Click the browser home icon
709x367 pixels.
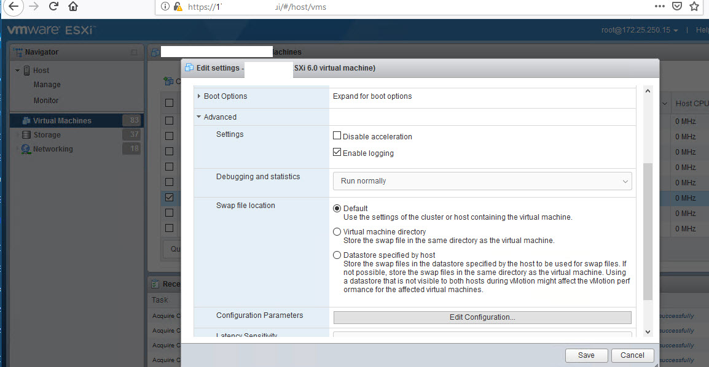[73, 7]
